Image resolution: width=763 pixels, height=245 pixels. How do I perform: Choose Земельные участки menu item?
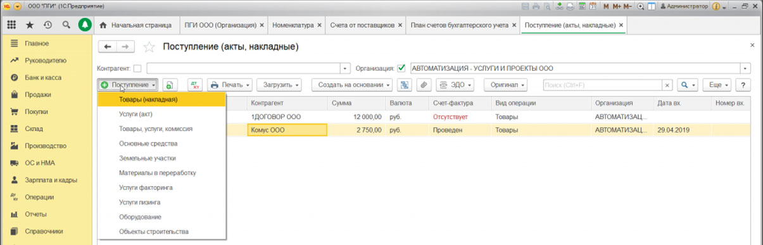click(161, 158)
